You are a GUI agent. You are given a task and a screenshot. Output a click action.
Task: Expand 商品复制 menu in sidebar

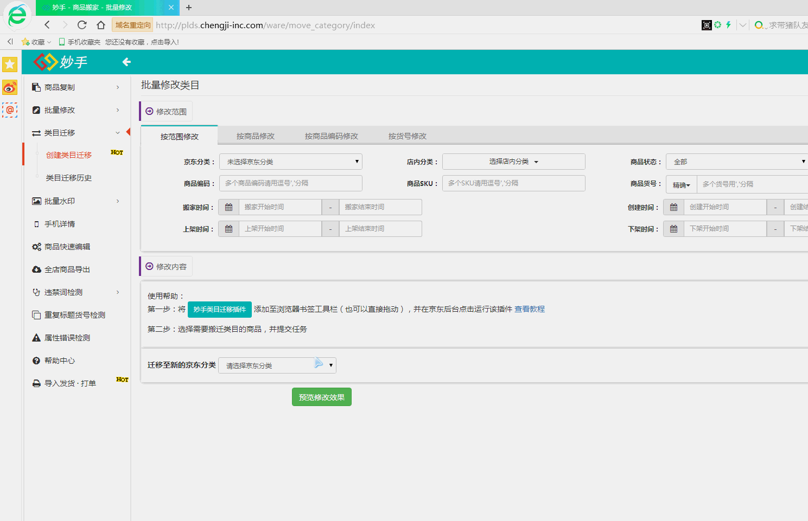point(76,87)
